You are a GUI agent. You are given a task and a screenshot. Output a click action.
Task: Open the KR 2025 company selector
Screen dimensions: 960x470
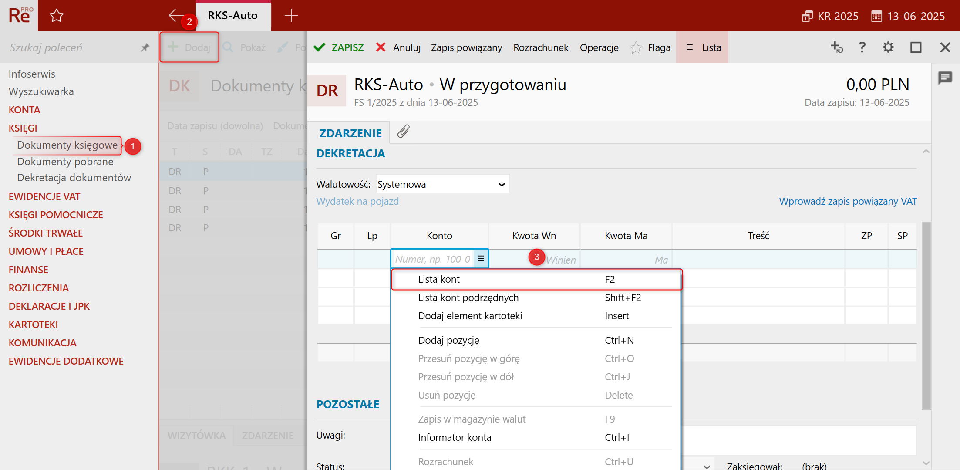pos(830,16)
